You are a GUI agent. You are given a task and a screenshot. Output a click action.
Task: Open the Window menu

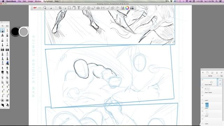pyautogui.click(x=38, y=1)
